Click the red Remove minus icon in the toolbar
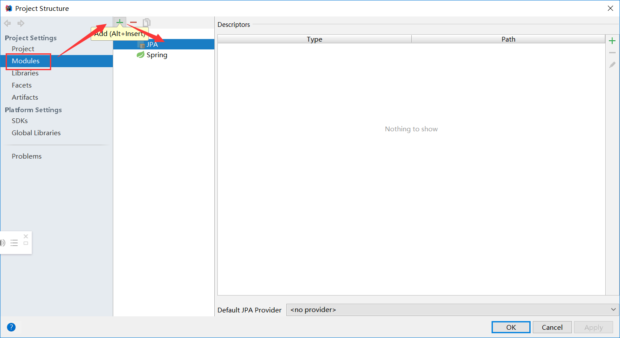 coord(134,23)
